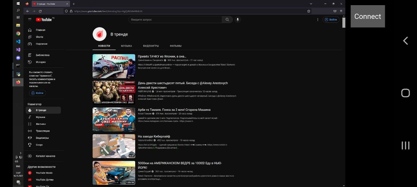This screenshot has width=417, height=187.
Task: Open YouTube settings three-dot menu
Action: coord(318,20)
